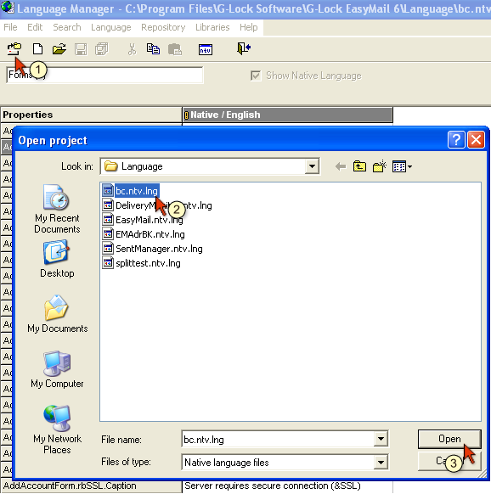
Task: Click the Forms filter field in main window
Action: tap(104, 75)
